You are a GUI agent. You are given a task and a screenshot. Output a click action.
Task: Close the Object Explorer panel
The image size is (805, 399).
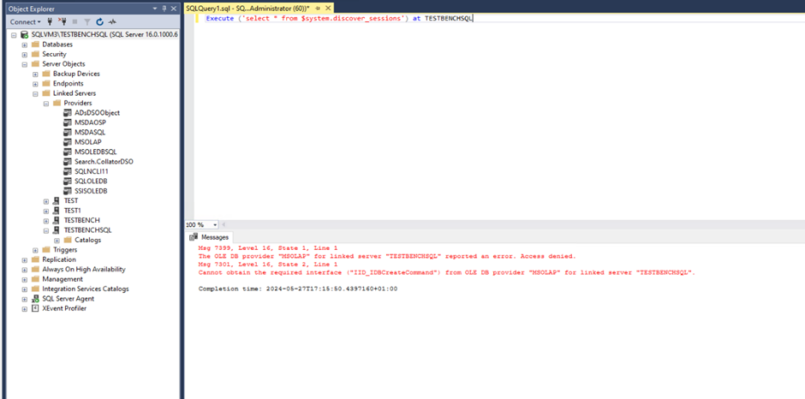pyautogui.click(x=174, y=9)
